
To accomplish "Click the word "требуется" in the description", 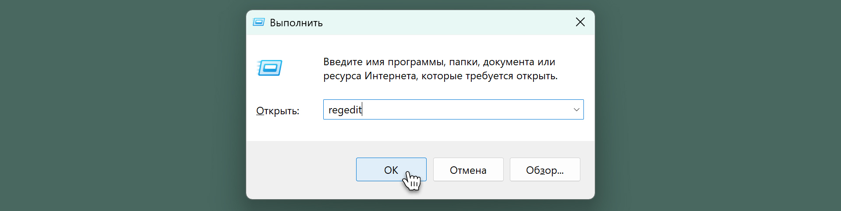I will [489, 76].
